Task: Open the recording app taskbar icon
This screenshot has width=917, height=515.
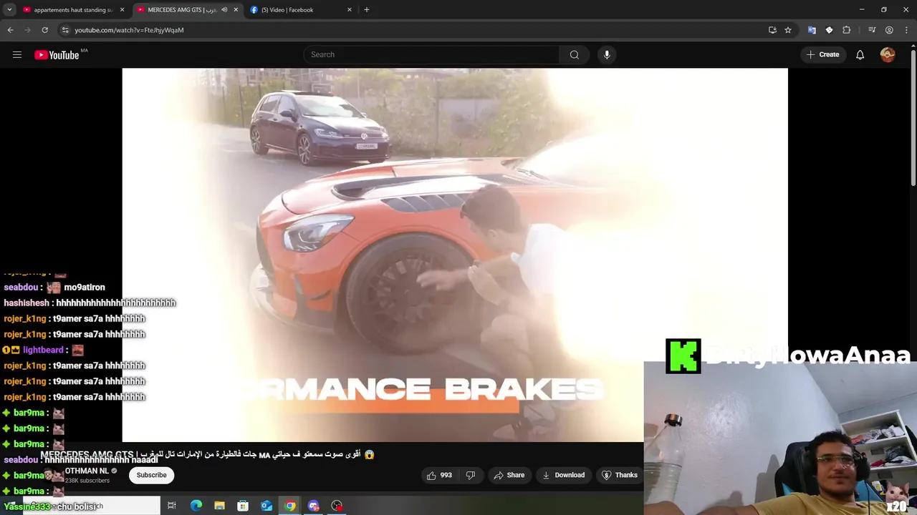Action: 337,506
